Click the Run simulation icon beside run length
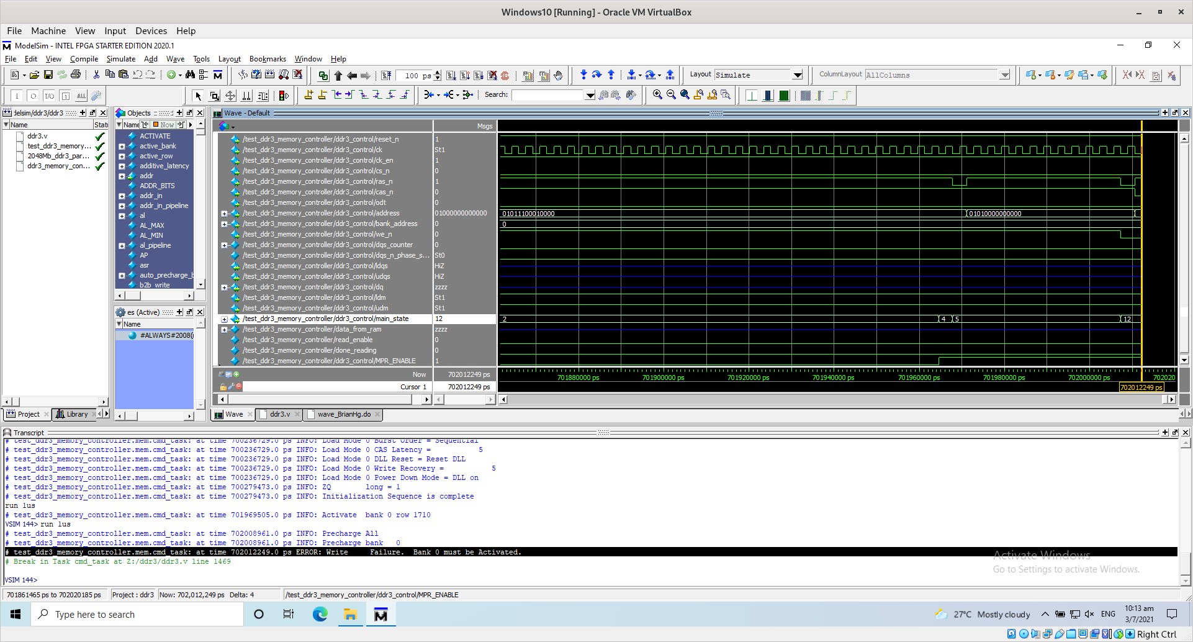 [451, 76]
